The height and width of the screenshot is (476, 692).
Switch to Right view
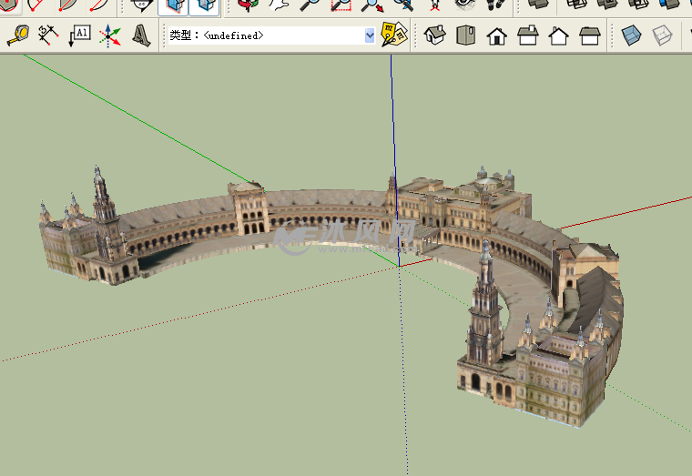528,35
